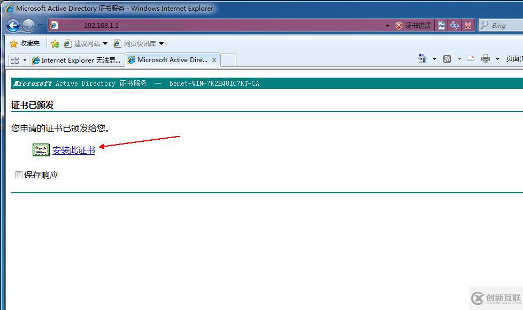Expand the address bar history dropdown
Screen dimensions: 523x310
point(387,25)
